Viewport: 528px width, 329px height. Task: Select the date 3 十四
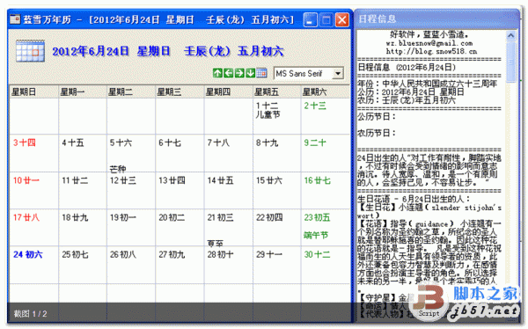coord(33,153)
